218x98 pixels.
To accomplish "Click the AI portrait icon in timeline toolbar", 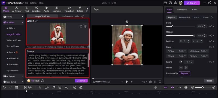I will 75,87.
